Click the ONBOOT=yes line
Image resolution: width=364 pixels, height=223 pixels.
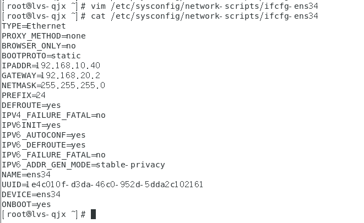26,204
